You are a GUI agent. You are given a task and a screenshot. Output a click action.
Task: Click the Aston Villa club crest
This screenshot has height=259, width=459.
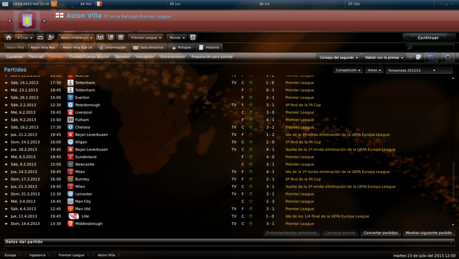(x=27, y=20)
